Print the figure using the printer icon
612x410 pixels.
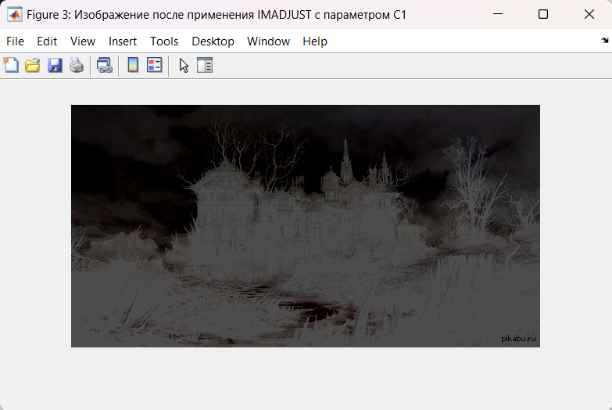click(x=77, y=65)
